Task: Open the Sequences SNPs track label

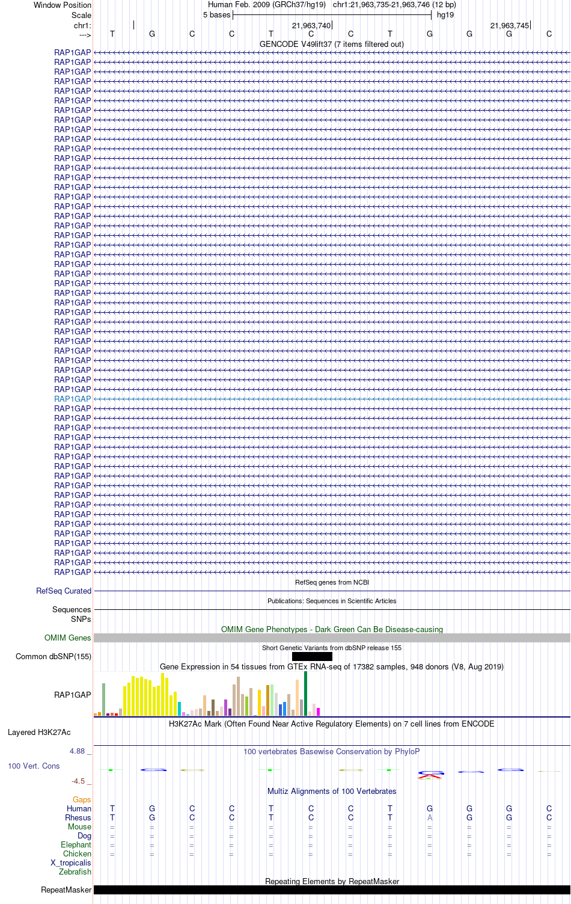Action: coord(72,614)
